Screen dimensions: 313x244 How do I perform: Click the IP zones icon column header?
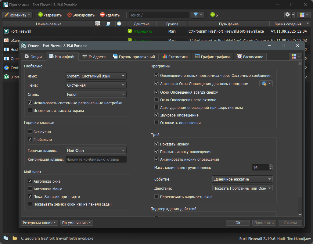pyautogui.click(x=98, y=24)
